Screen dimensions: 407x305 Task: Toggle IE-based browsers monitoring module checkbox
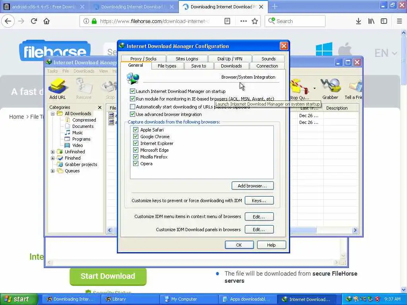click(x=132, y=99)
